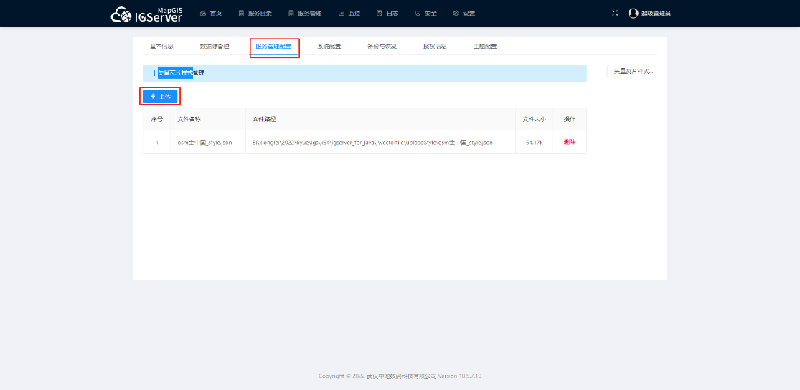Toggle fullscreen with the expand icon

[x=614, y=13]
